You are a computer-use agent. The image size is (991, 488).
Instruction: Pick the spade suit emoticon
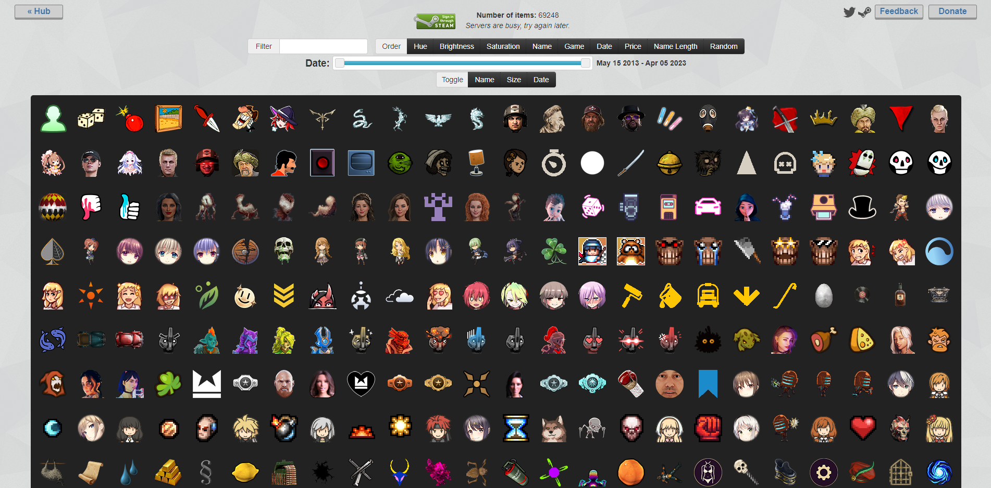[53, 251]
